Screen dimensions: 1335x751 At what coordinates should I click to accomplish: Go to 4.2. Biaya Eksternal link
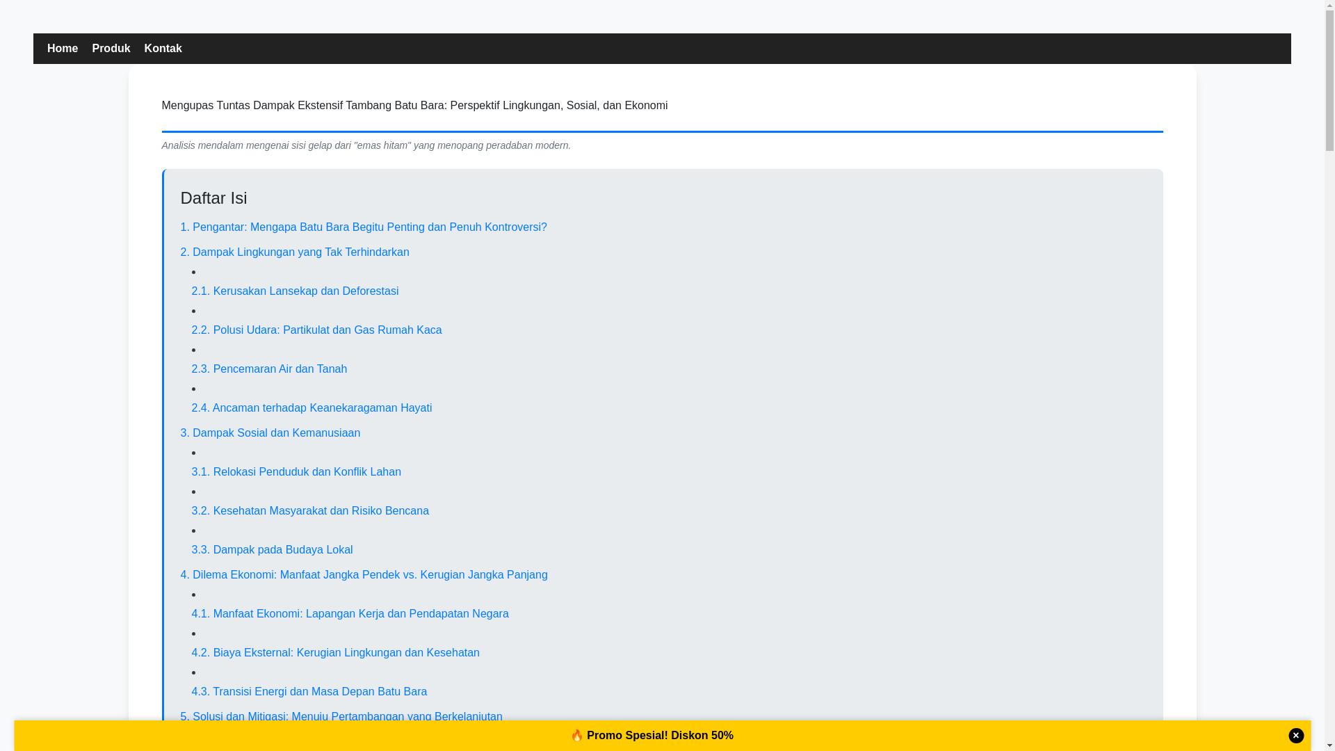[336, 653]
